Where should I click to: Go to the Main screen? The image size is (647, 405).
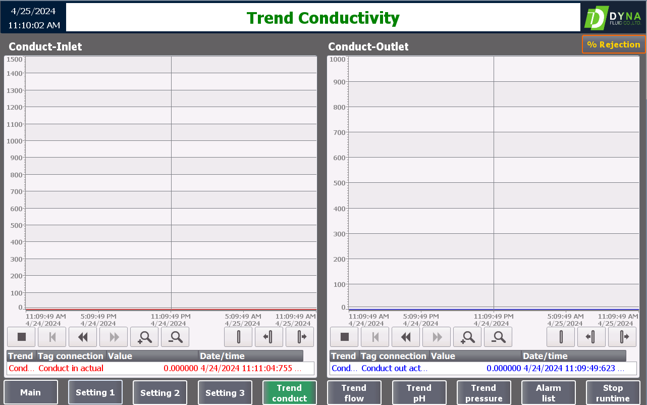click(31, 392)
